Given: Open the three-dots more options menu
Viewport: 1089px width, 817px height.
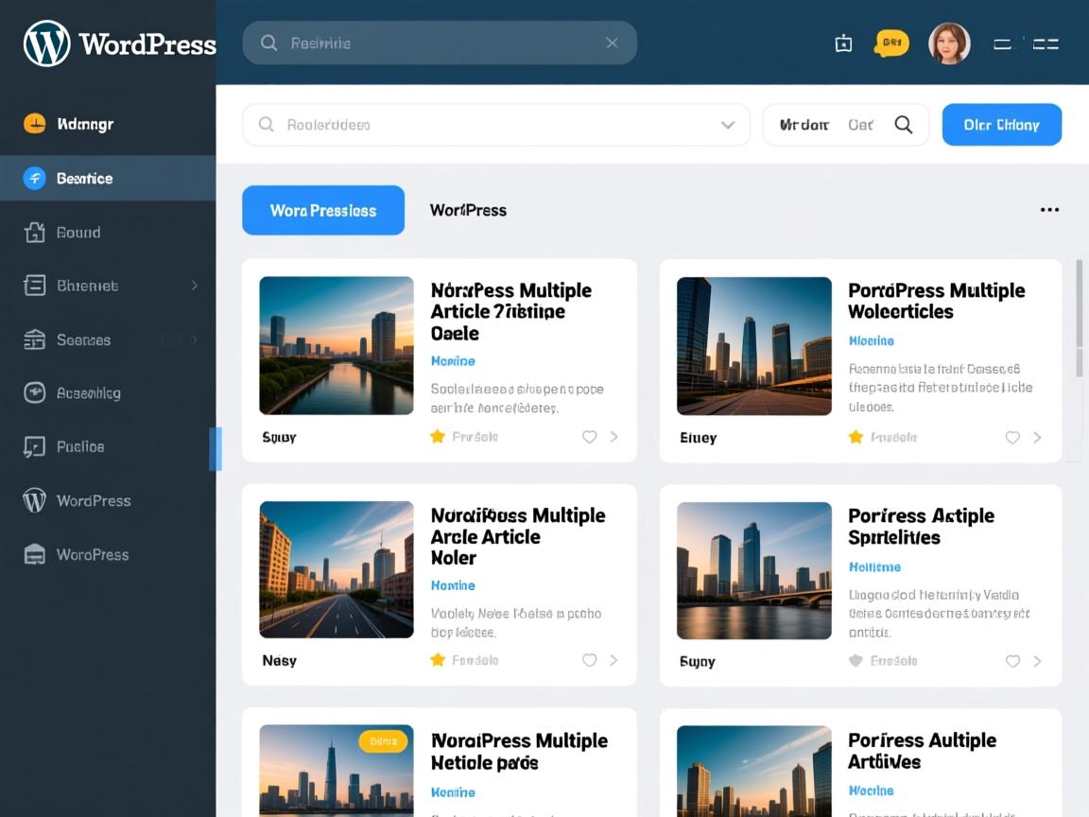Looking at the screenshot, I should [x=1049, y=210].
